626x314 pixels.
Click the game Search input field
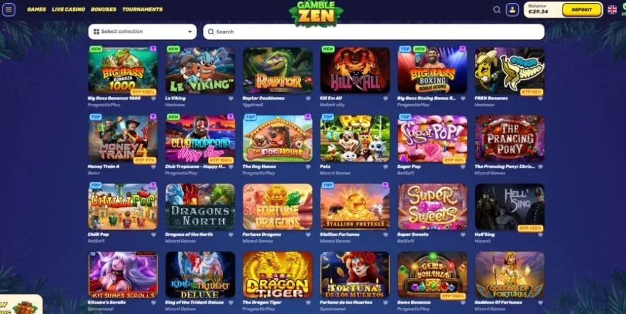[374, 32]
